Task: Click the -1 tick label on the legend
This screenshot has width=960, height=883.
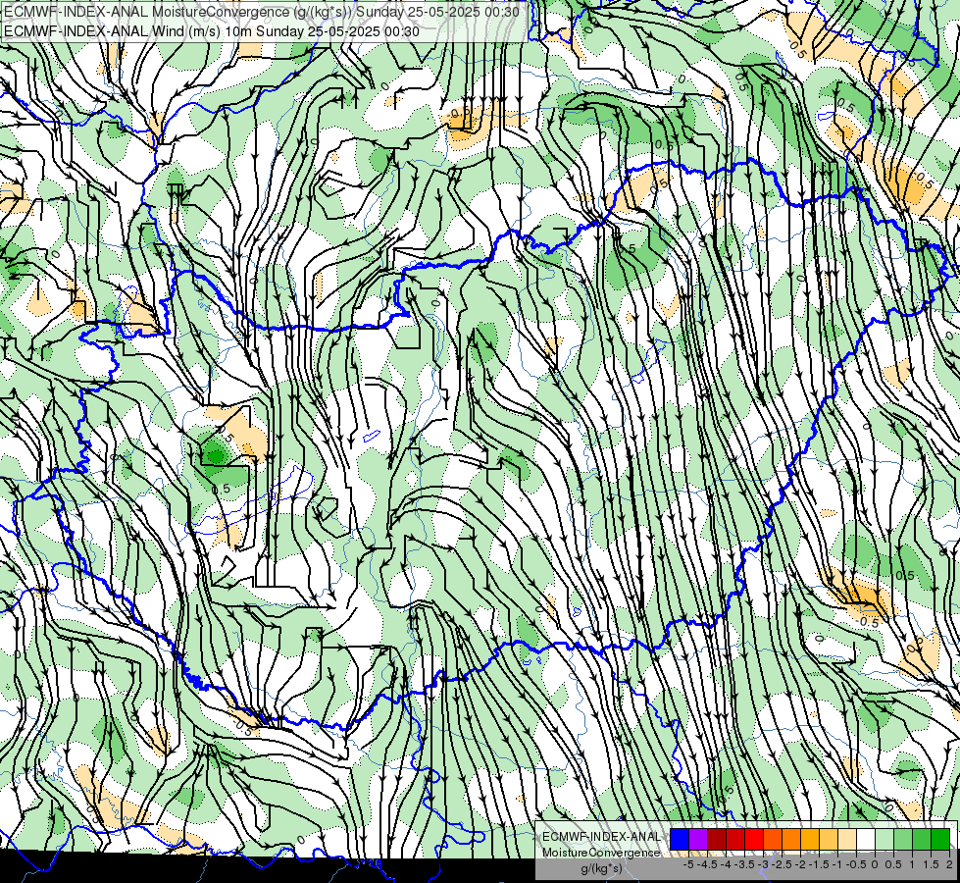Action: [x=837, y=864]
